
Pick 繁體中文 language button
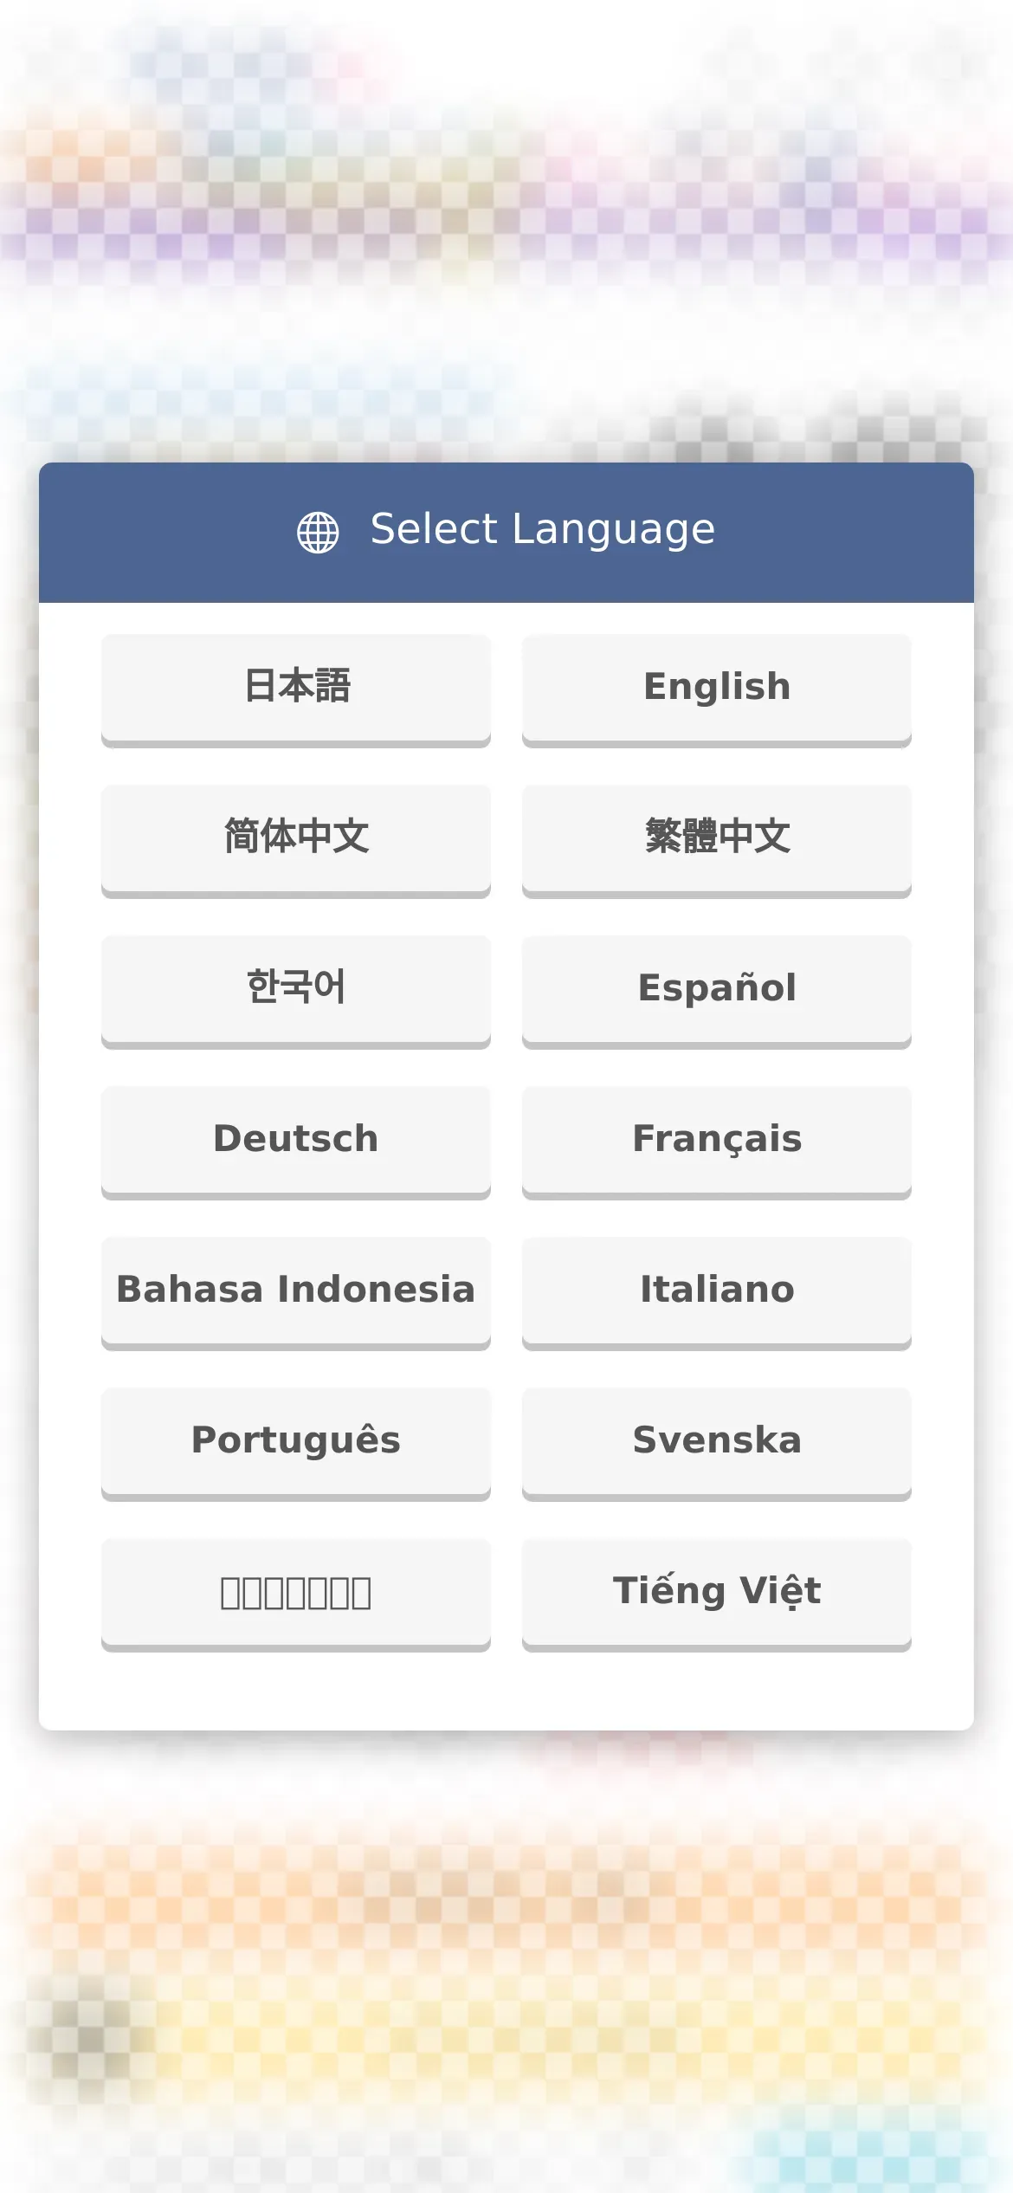click(x=717, y=841)
